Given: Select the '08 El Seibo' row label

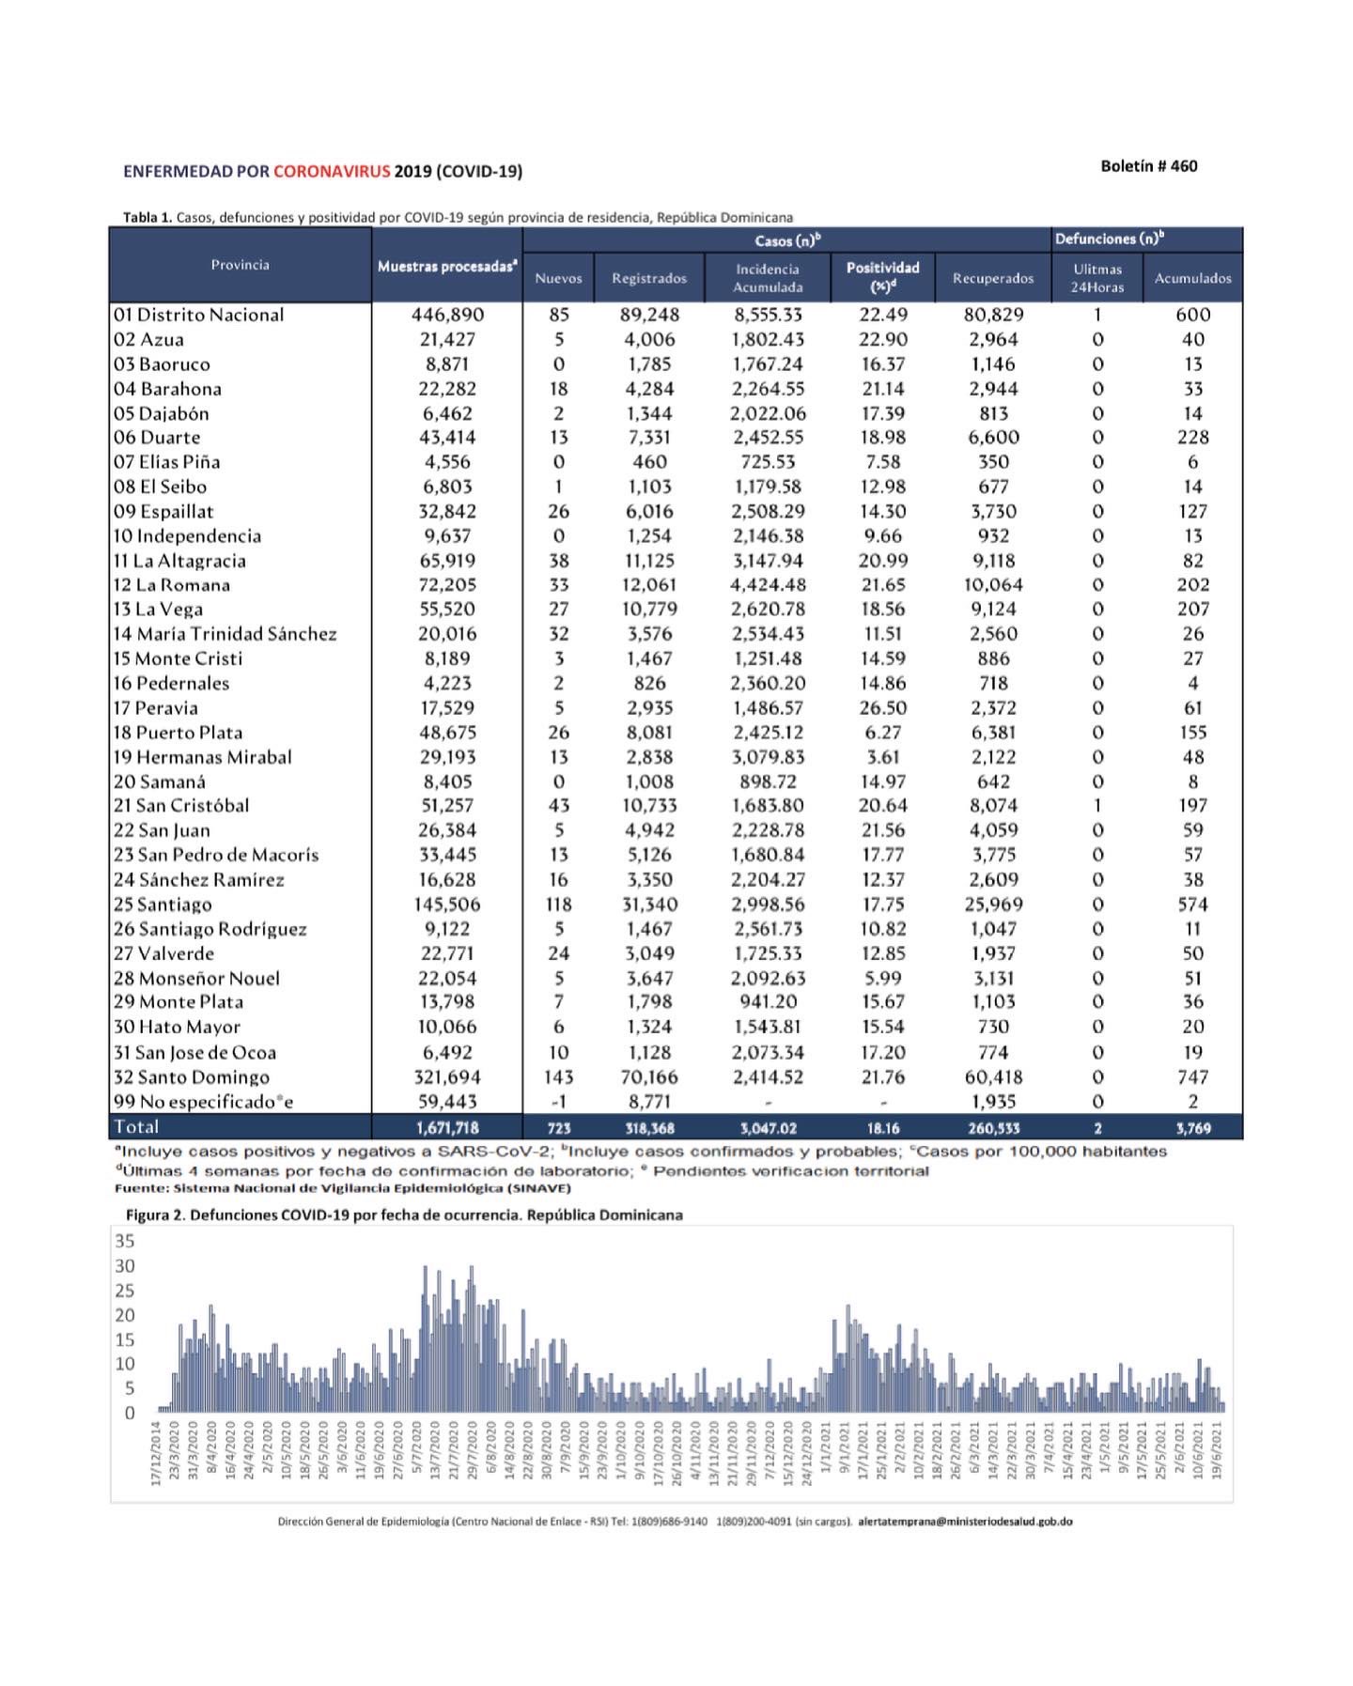Looking at the screenshot, I should [x=160, y=487].
